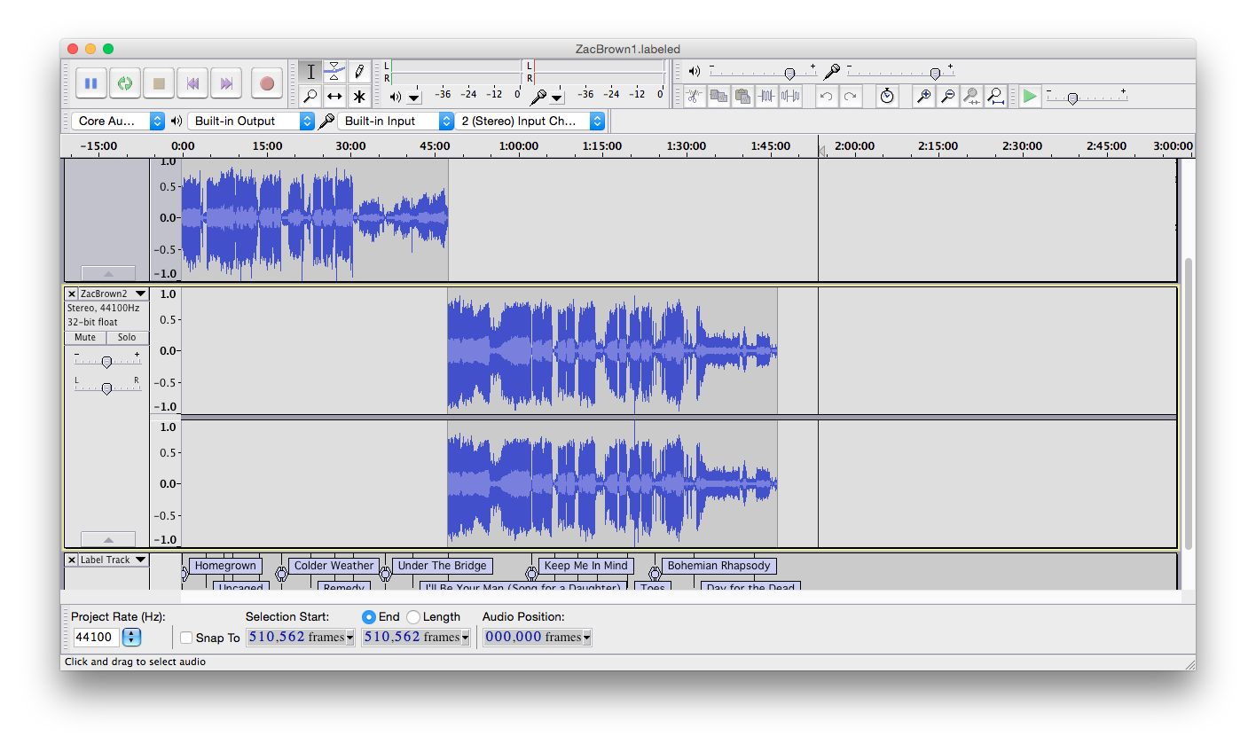The image size is (1256, 752).
Task: Click the Silence audio icon
Action: pos(790,96)
